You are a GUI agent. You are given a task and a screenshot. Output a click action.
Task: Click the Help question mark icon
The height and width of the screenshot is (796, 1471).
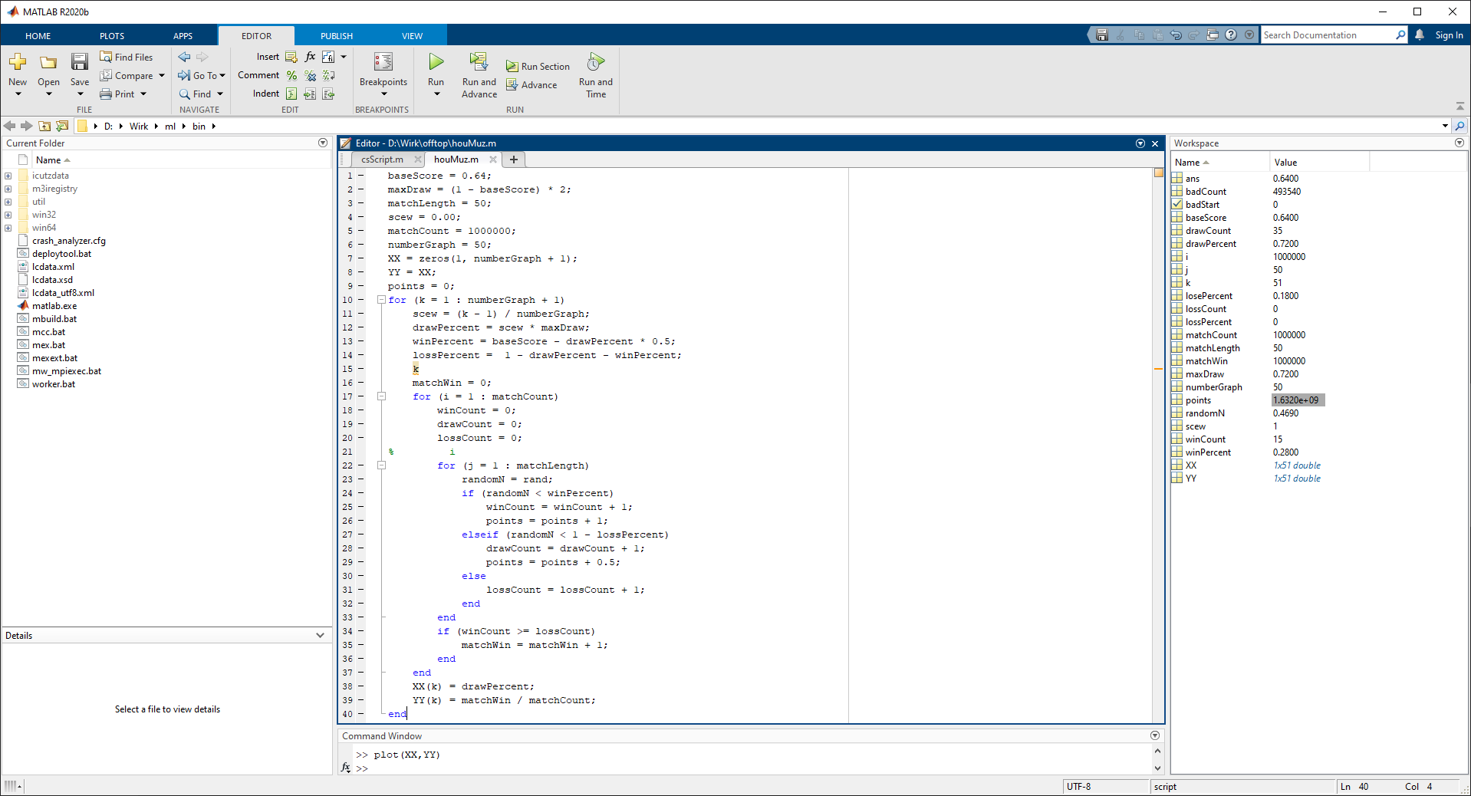click(1231, 35)
